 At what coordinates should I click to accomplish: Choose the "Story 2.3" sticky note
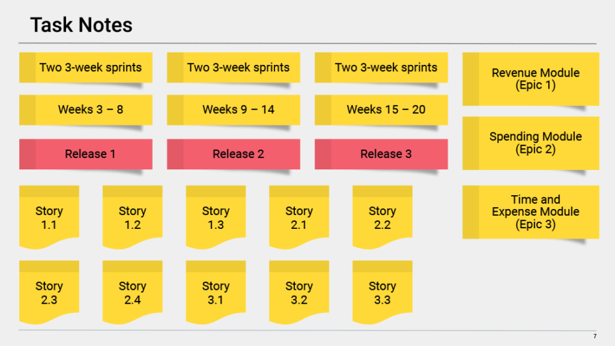tap(49, 293)
